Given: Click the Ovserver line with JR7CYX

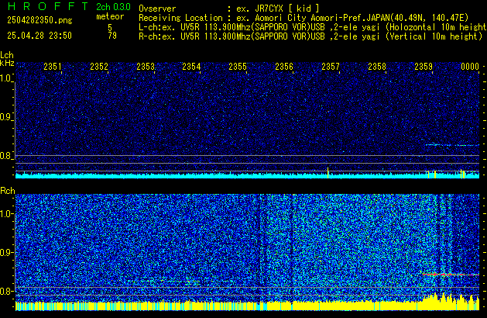Looking at the screenshot, I should point(229,9).
